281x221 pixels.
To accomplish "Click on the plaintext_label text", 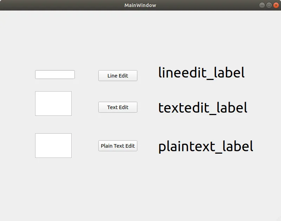I will point(205,146).
